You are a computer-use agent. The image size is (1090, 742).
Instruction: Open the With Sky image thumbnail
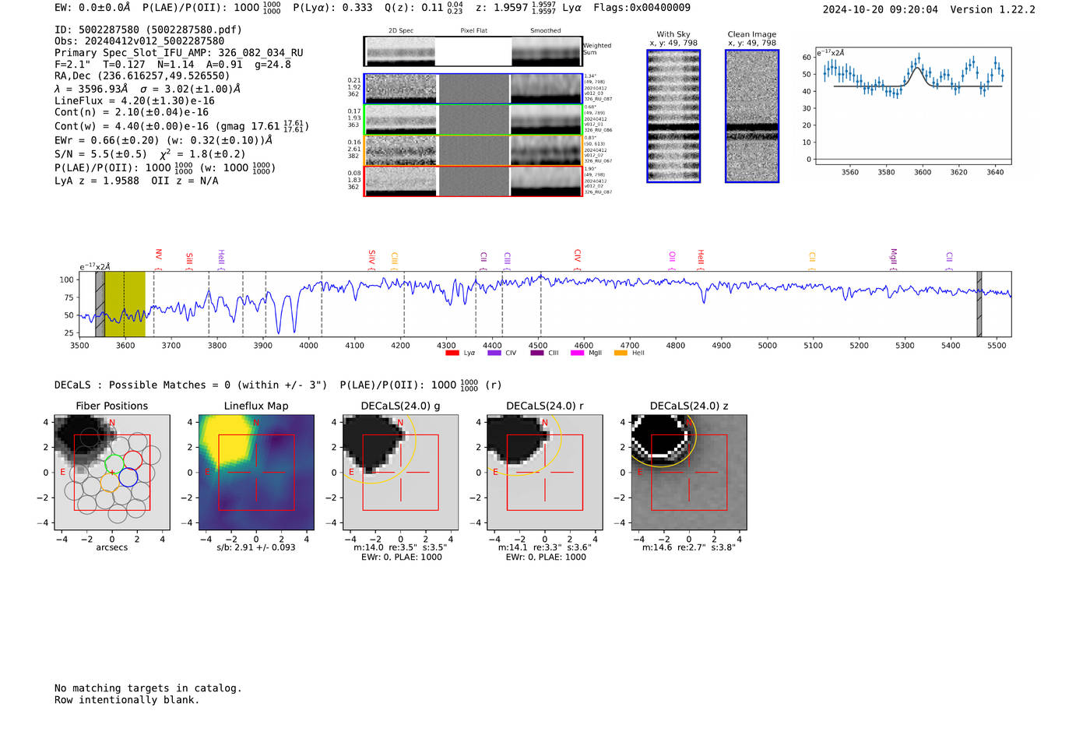point(673,116)
